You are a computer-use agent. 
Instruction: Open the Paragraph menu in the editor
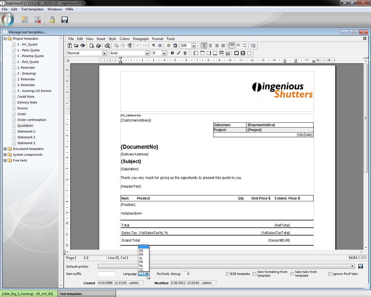click(x=140, y=39)
